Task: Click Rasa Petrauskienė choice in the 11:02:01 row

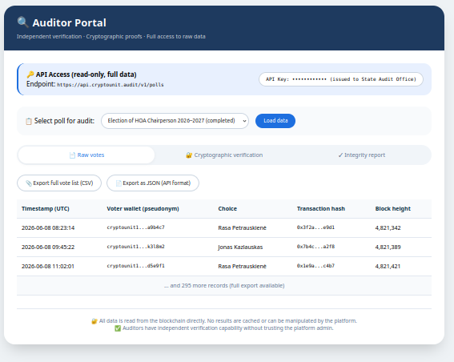Action: click(242, 266)
